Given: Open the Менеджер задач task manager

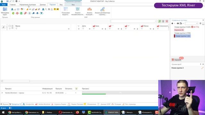Looking at the screenshot, I should click(5, 11).
